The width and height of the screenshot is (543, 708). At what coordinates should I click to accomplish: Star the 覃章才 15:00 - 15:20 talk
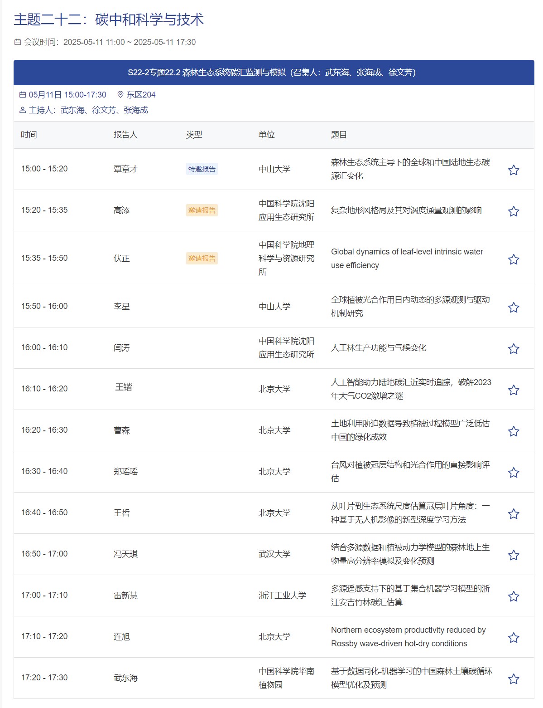(x=513, y=170)
